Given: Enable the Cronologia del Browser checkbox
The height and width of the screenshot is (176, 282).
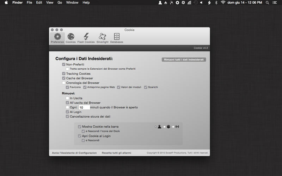Looking at the screenshot, I should [64, 83].
